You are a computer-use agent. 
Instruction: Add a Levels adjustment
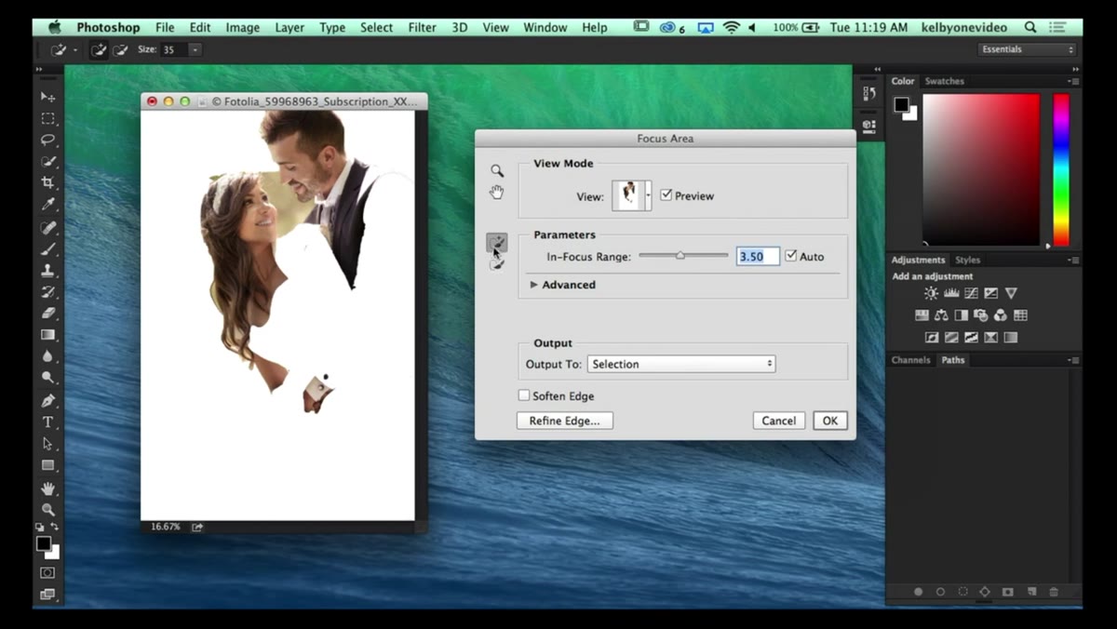pyautogui.click(x=950, y=293)
